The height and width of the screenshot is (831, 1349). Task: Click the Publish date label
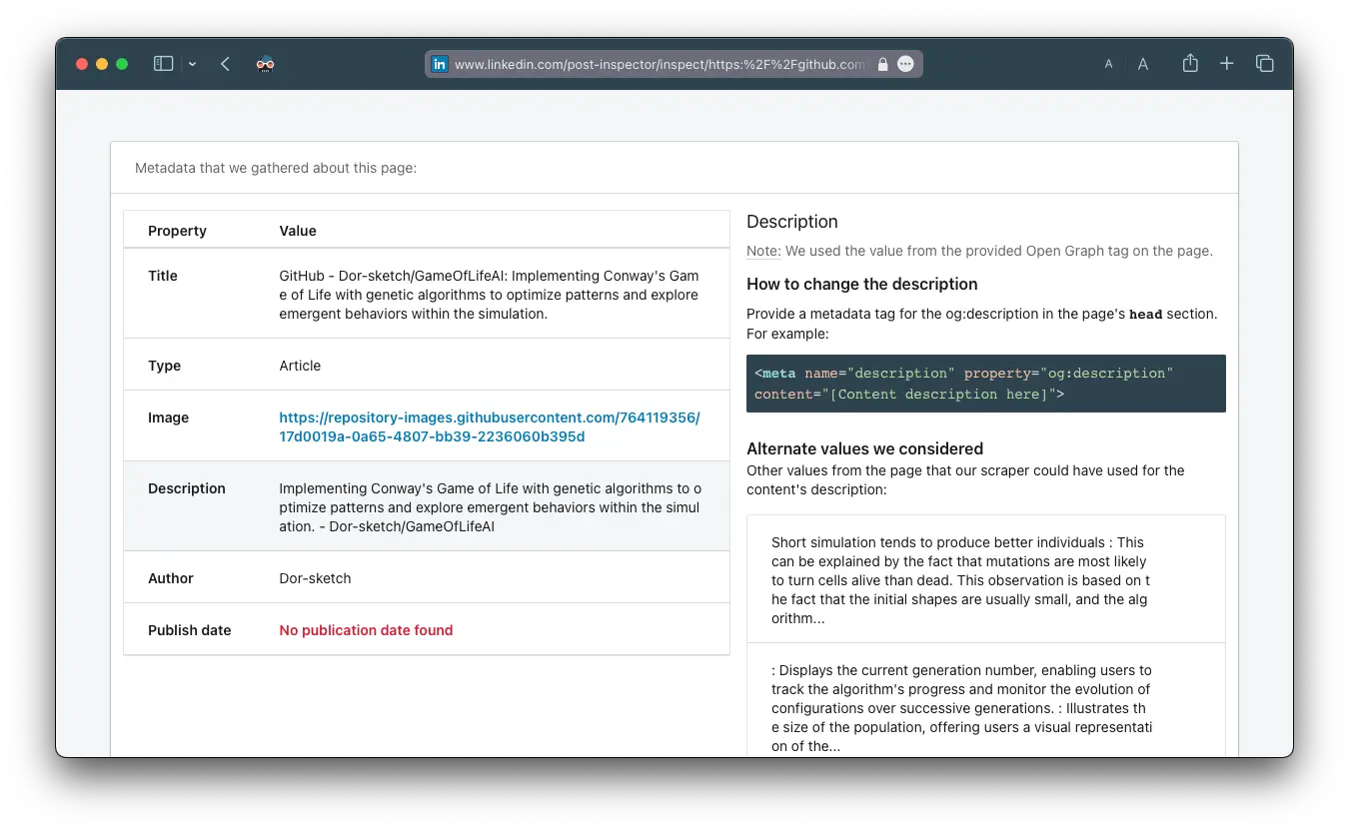coord(189,630)
